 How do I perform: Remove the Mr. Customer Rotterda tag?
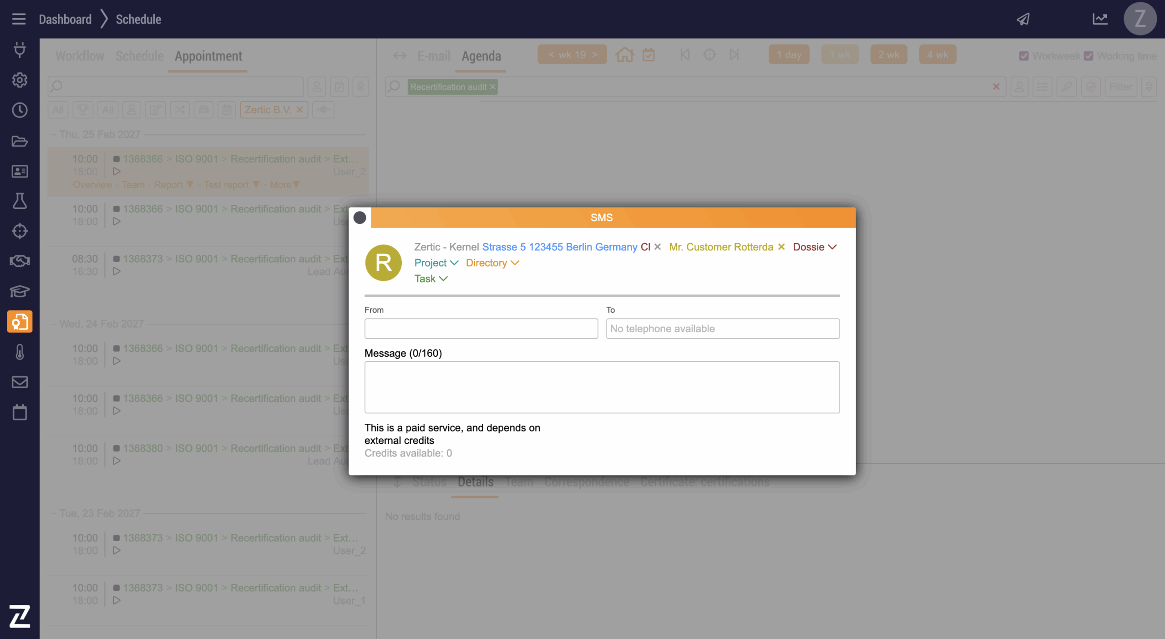coord(781,247)
